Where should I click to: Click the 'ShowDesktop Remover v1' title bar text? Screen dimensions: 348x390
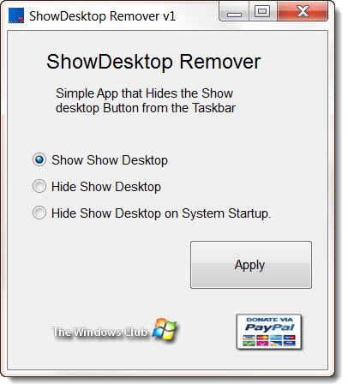tap(102, 16)
